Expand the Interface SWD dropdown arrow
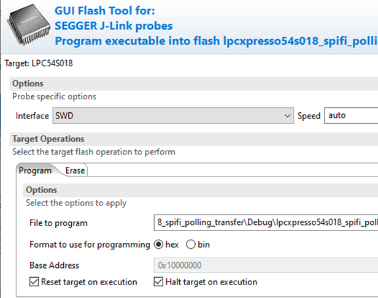Image resolution: width=378 pixels, height=298 pixels. pos(288,115)
